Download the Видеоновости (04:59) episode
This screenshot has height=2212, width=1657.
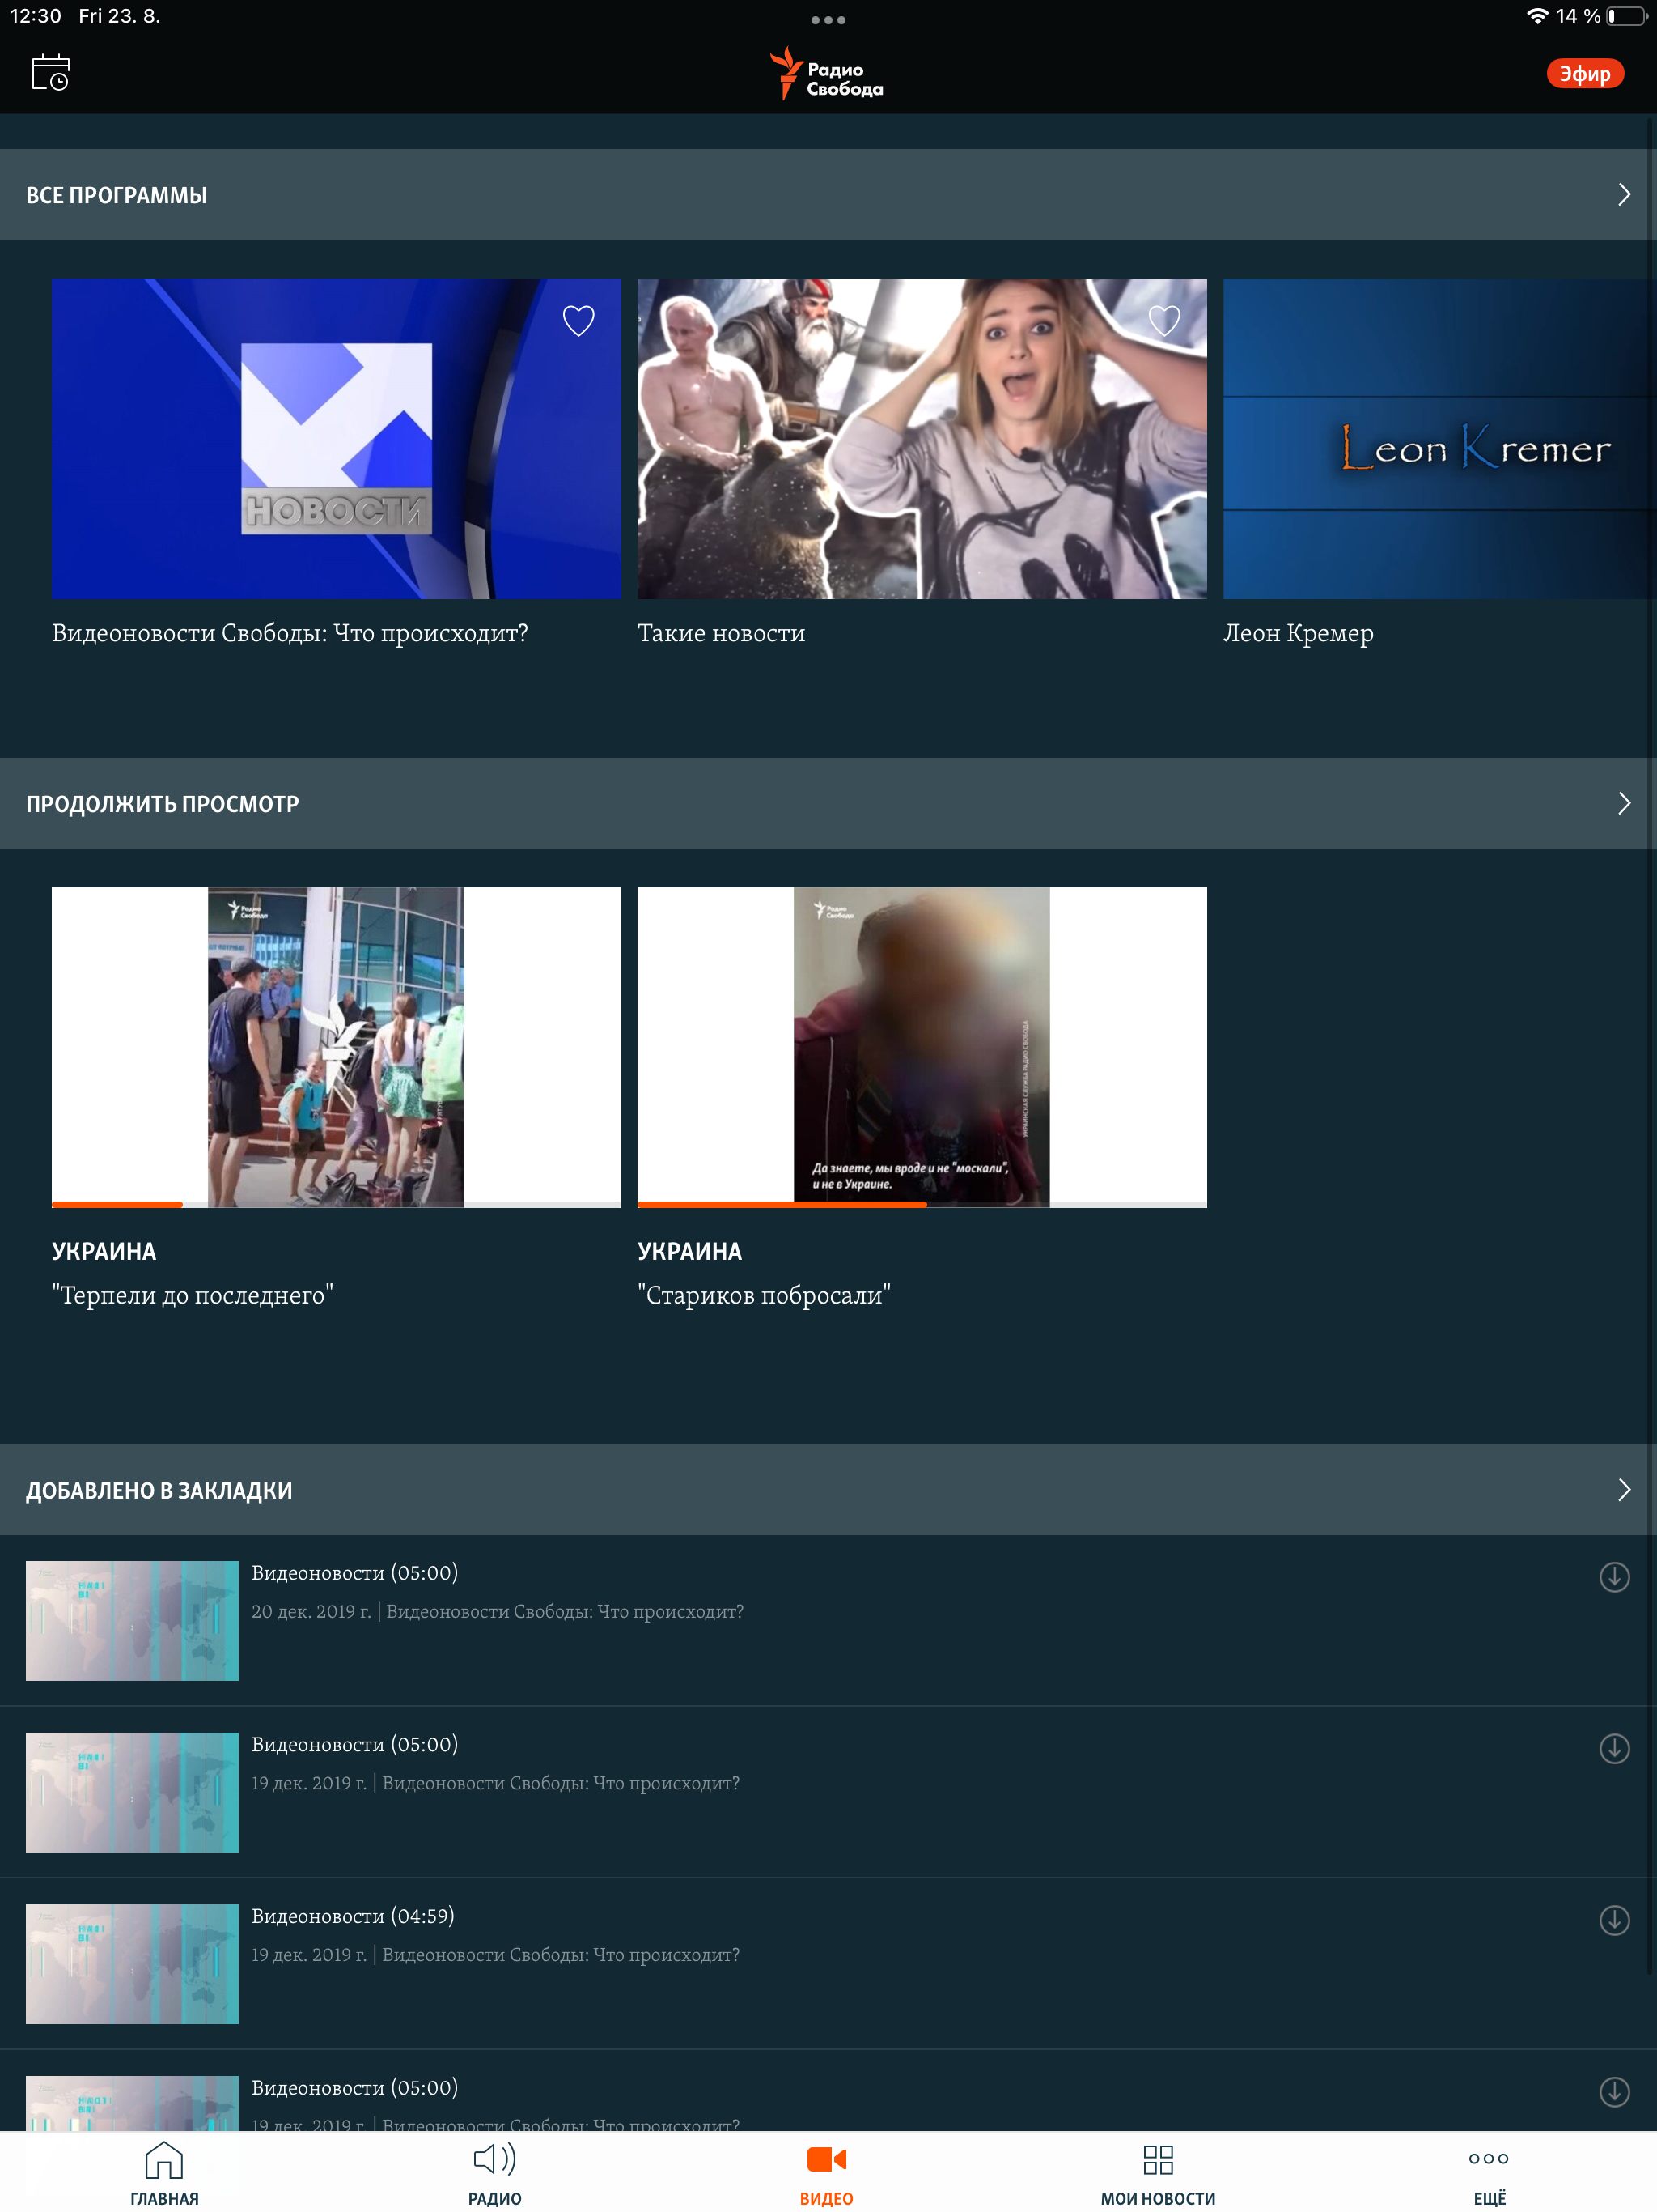click(1613, 1920)
